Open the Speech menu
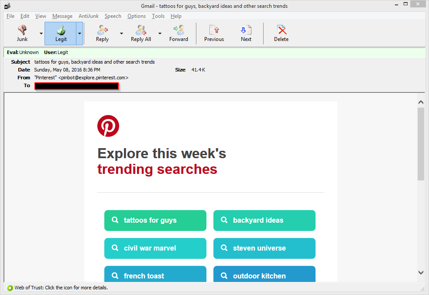The width and height of the screenshot is (429, 295). click(113, 16)
